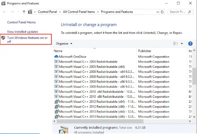The height and width of the screenshot is (134, 197).
Task: Open the address bar history dropdown
Action: [157, 12]
